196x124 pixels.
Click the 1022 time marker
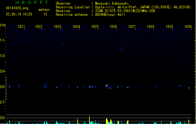(39, 27)
